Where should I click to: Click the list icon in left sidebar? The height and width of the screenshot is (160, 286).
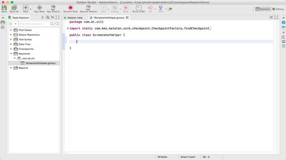(x=3, y=28)
